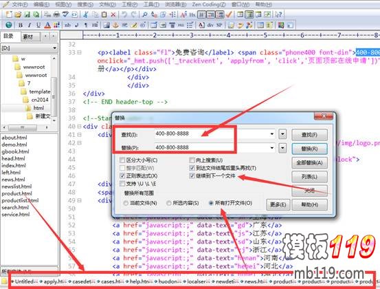
Task: Click the Save file toolbar icon
Action: pyautogui.click(x=27, y=14)
